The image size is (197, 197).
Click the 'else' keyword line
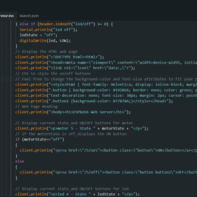(19, 161)
